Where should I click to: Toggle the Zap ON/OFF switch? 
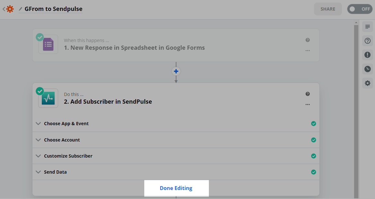click(x=360, y=9)
